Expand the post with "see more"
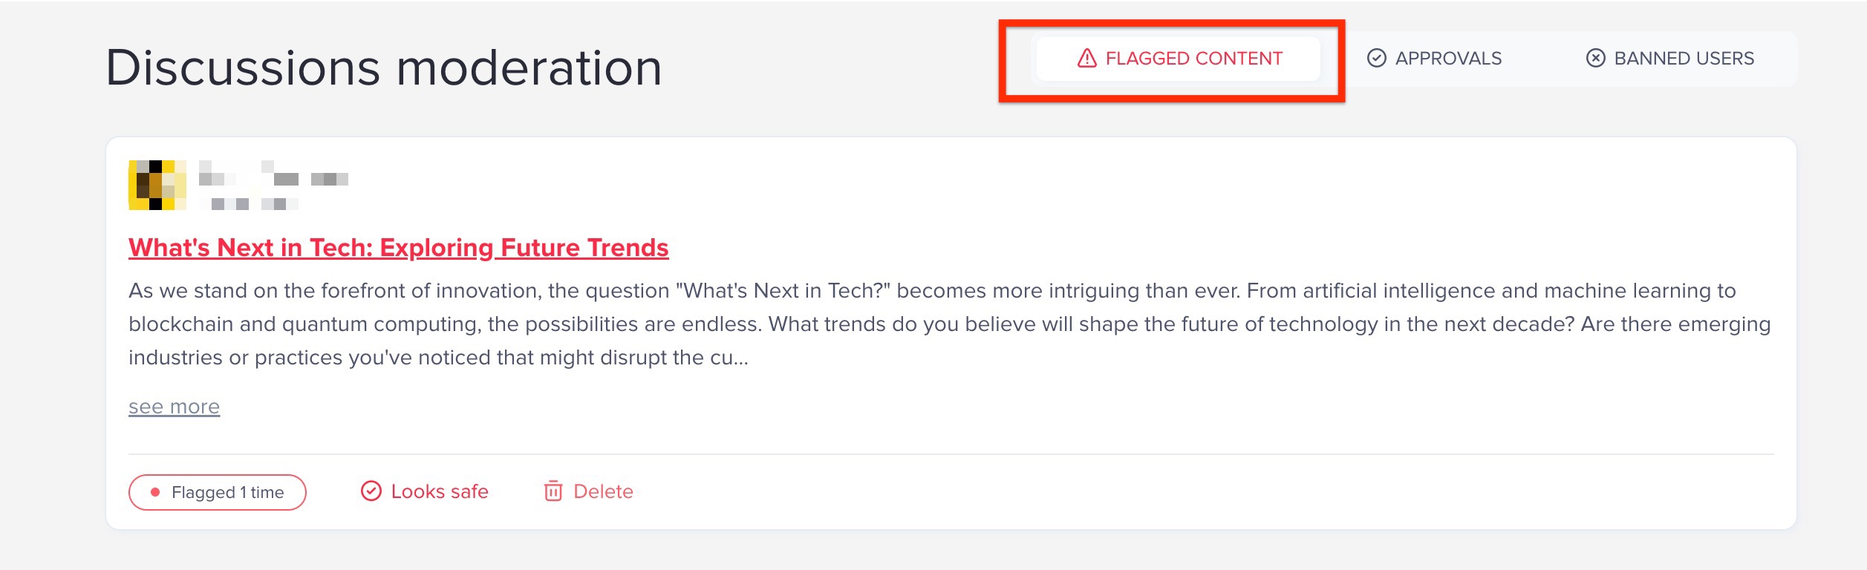This screenshot has height=570, width=1867. point(174,407)
